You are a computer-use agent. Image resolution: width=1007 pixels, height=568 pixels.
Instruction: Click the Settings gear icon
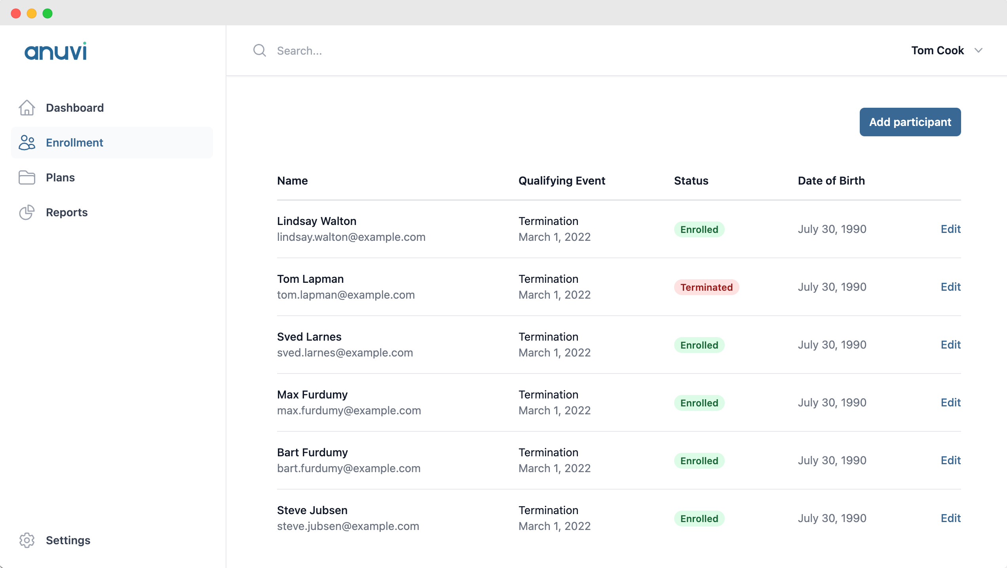click(27, 540)
